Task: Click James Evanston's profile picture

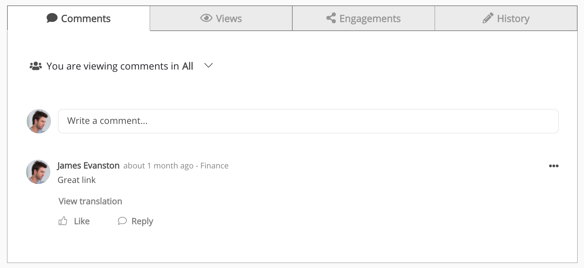Action: pos(38,172)
